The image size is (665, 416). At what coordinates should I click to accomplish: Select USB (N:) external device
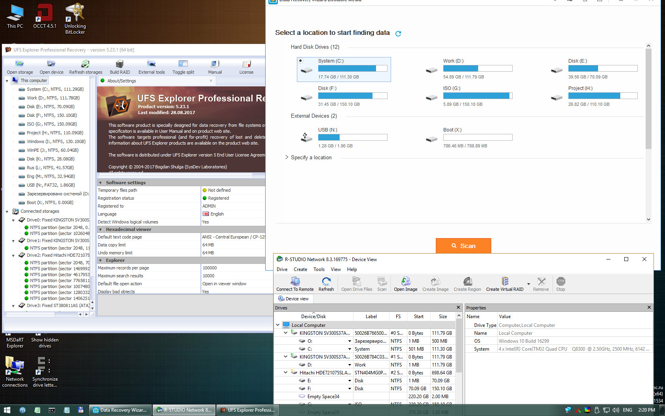[344, 138]
